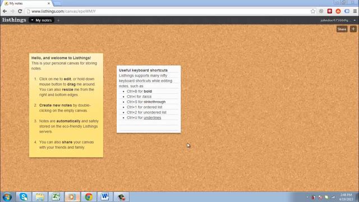This screenshot has width=359, height=202.
Task: Open the My notes canvas dropdown
Action: tap(42, 20)
